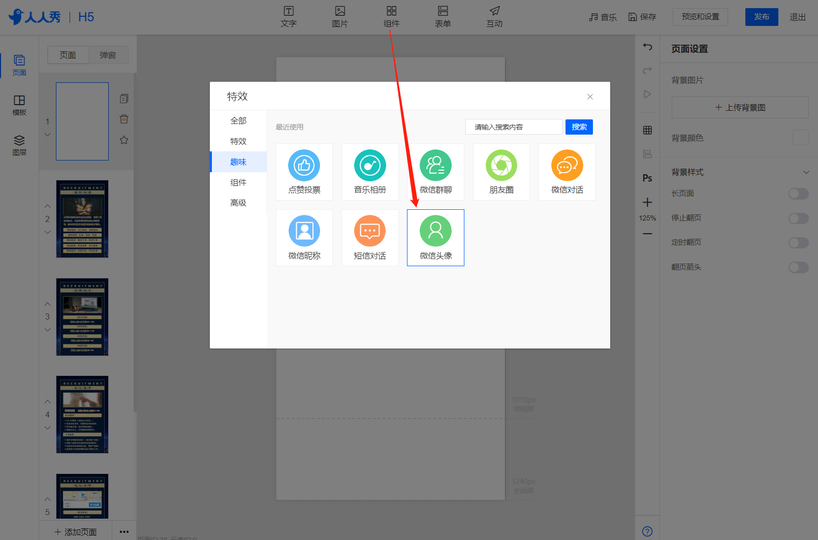818x540 pixels.
Task: Click the 预览和设置 button
Action: (700, 17)
